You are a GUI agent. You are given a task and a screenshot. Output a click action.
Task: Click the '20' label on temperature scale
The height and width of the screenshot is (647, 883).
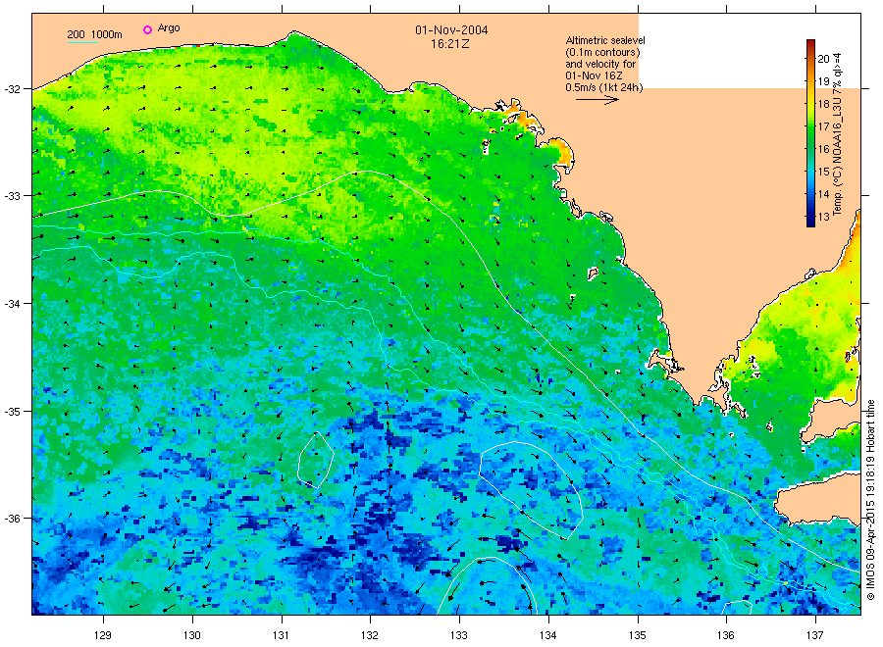point(823,59)
